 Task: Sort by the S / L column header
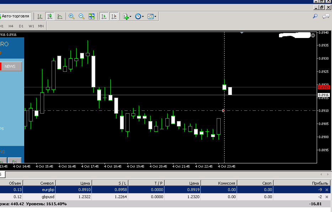pyautogui.click(x=110, y=183)
